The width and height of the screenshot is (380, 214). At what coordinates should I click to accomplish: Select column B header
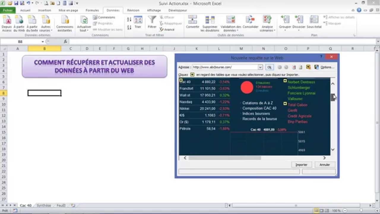pyautogui.click(x=45, y=48)
